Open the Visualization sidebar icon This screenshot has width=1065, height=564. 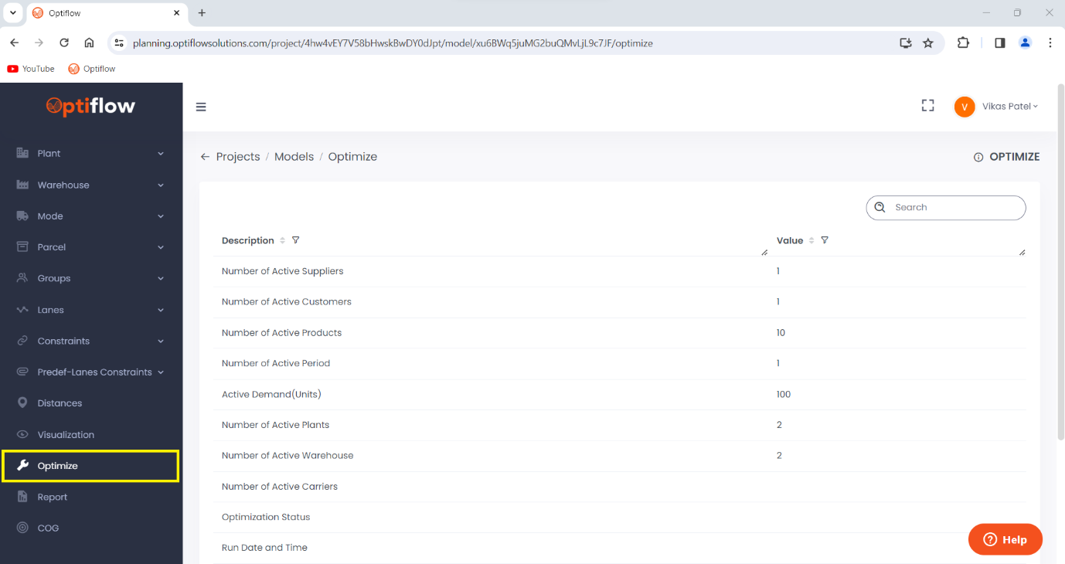click(27, 434)
